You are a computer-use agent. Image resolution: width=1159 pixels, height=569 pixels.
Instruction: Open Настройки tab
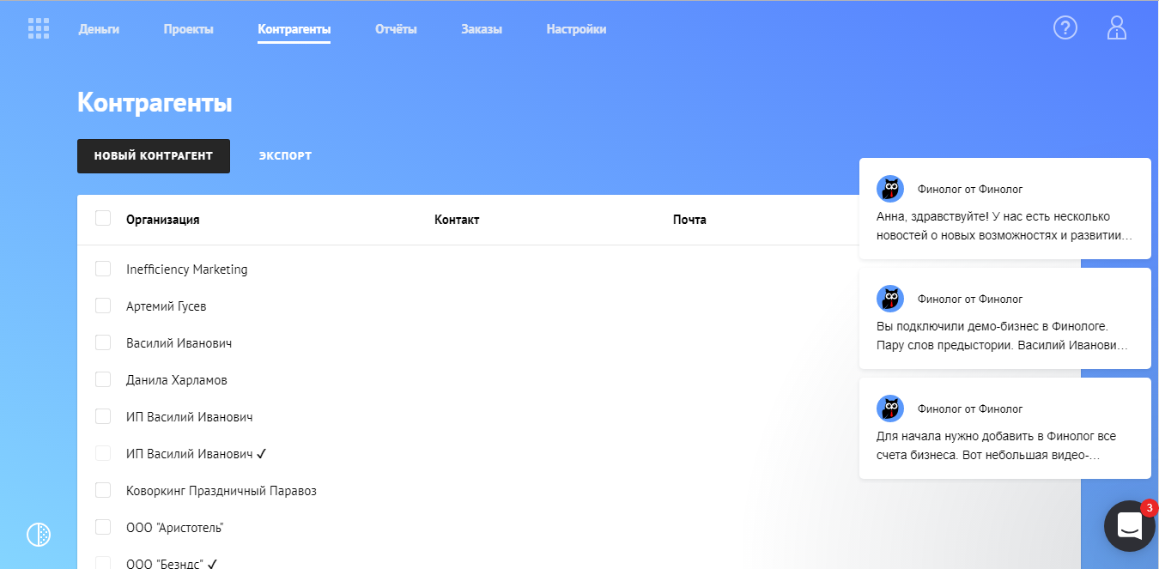pyautogui.click(x=576, y=29)
